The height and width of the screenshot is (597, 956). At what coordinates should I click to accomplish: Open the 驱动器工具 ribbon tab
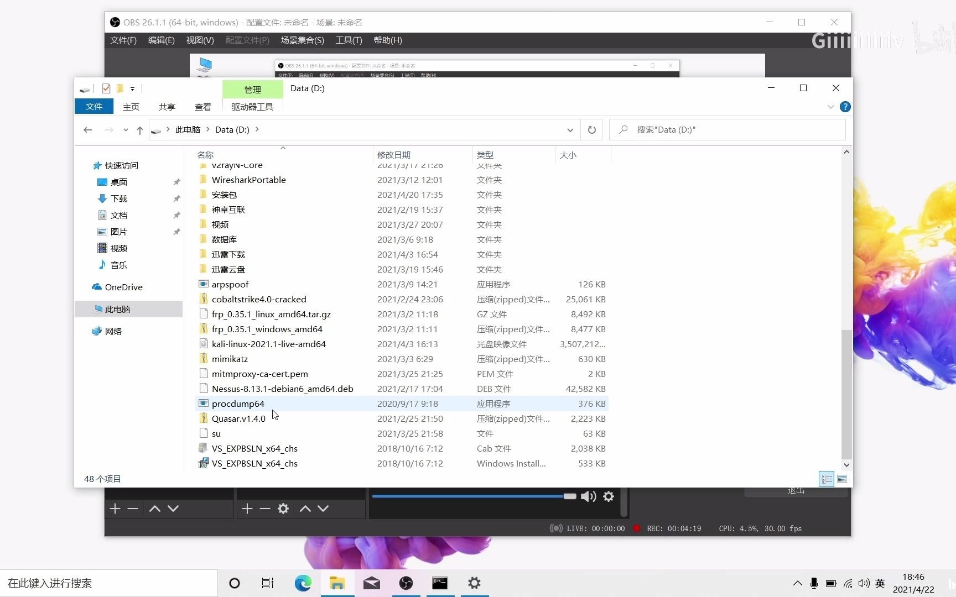tap(252, 107)
